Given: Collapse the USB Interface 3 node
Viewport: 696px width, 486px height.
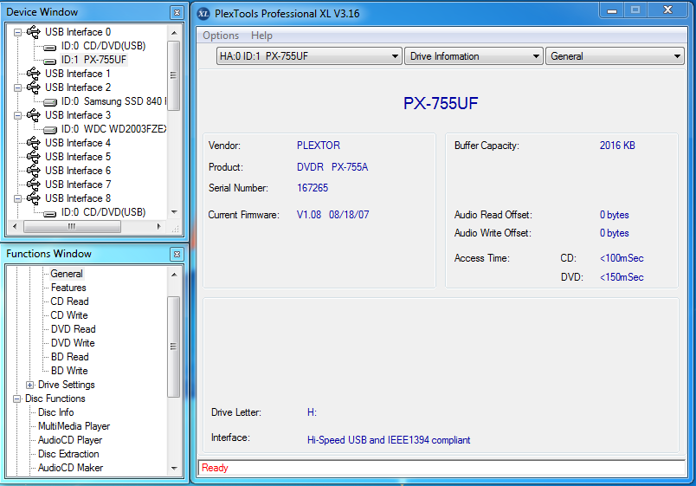Looking at the screenshot, I should pos(17,115).
